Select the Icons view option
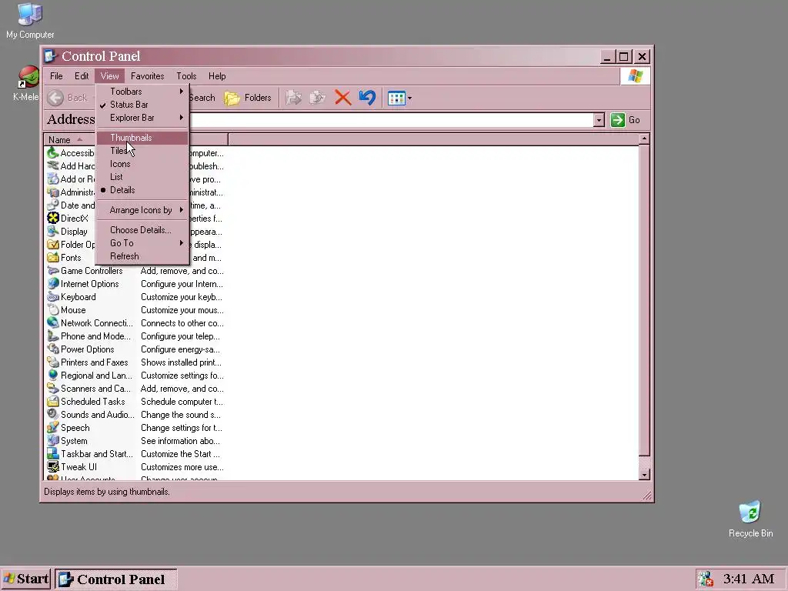This screenshot has width=788, height=591. tap(142, 164)
